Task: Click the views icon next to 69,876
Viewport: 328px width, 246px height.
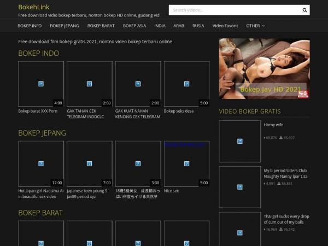Action: tap(265, 138)
